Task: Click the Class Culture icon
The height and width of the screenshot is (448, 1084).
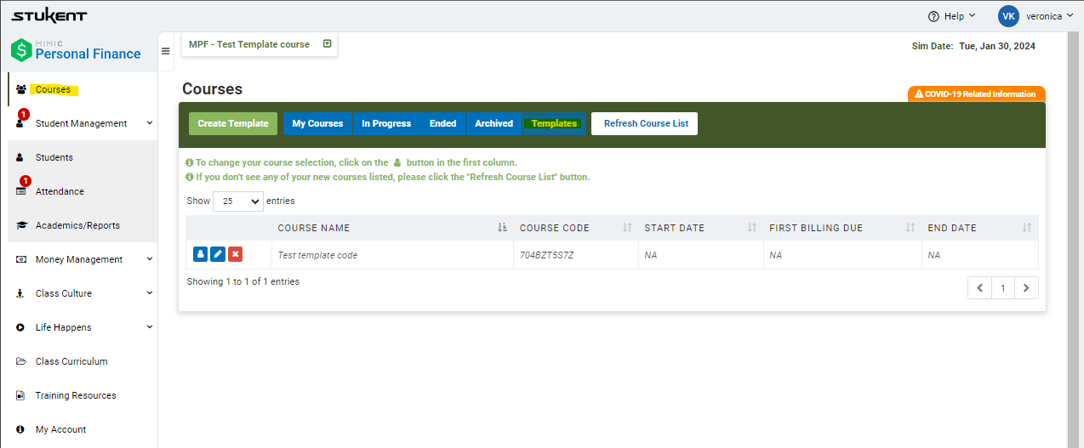Action: click(x=20, y=293)
